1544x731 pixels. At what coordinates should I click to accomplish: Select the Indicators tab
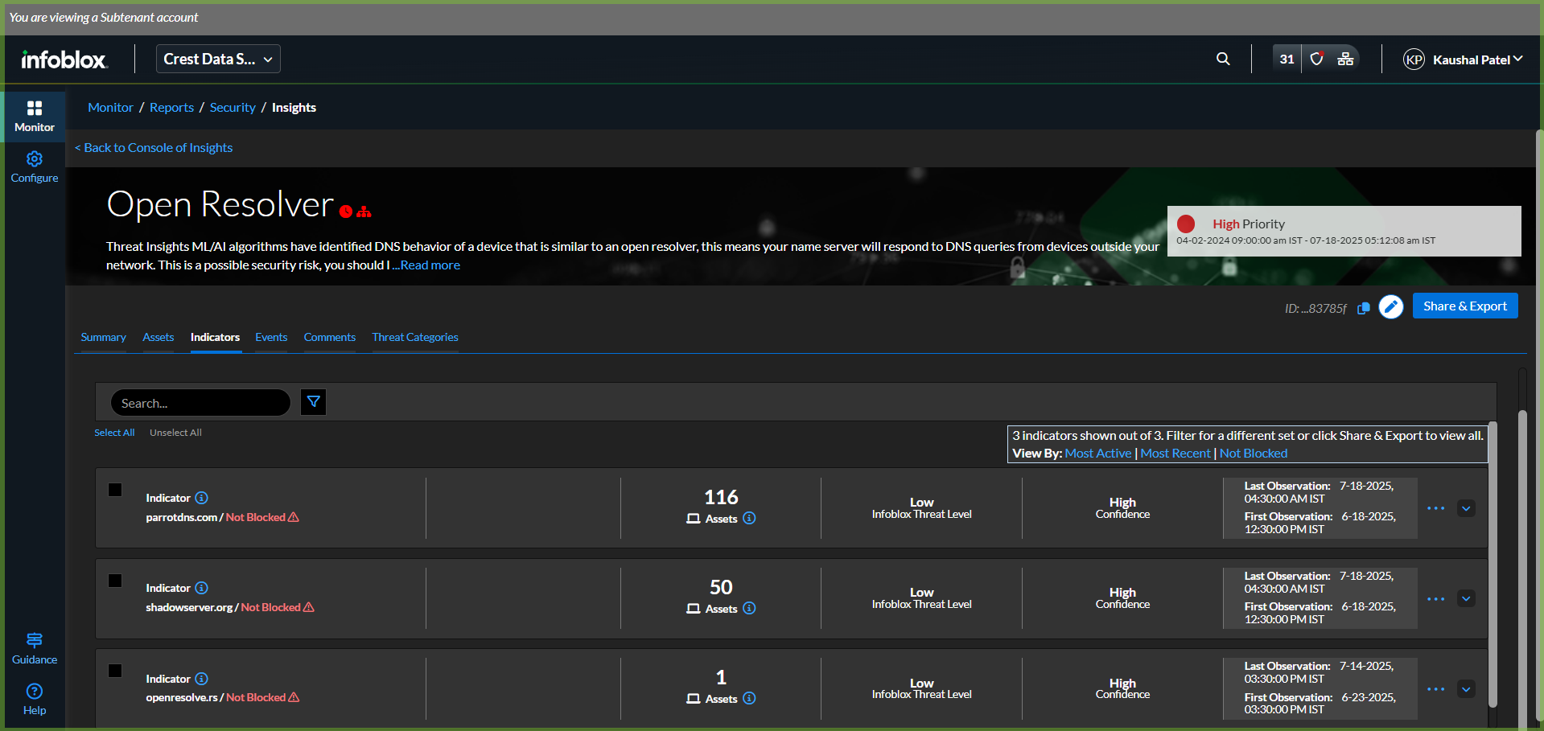click(215, 337)
